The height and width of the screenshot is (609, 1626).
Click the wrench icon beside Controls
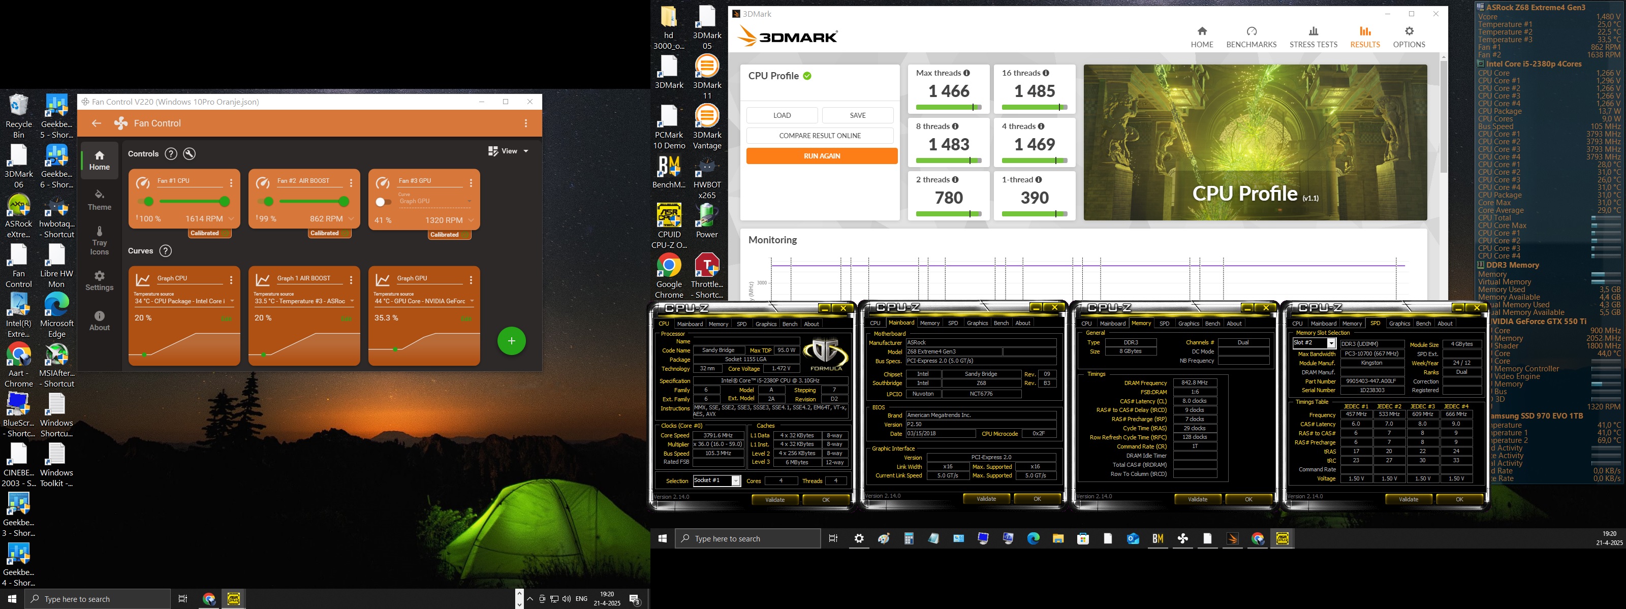pyautogui.click(x=190, y=153)
